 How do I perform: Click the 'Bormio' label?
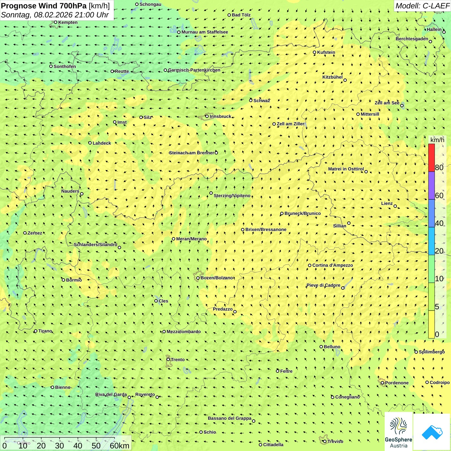74,280
